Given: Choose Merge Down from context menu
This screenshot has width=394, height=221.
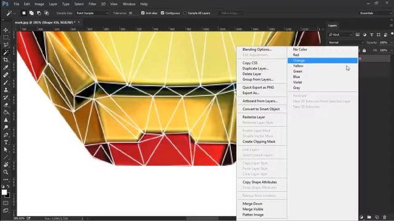Looking at the screenshot, I should click(x=252, y=204).
